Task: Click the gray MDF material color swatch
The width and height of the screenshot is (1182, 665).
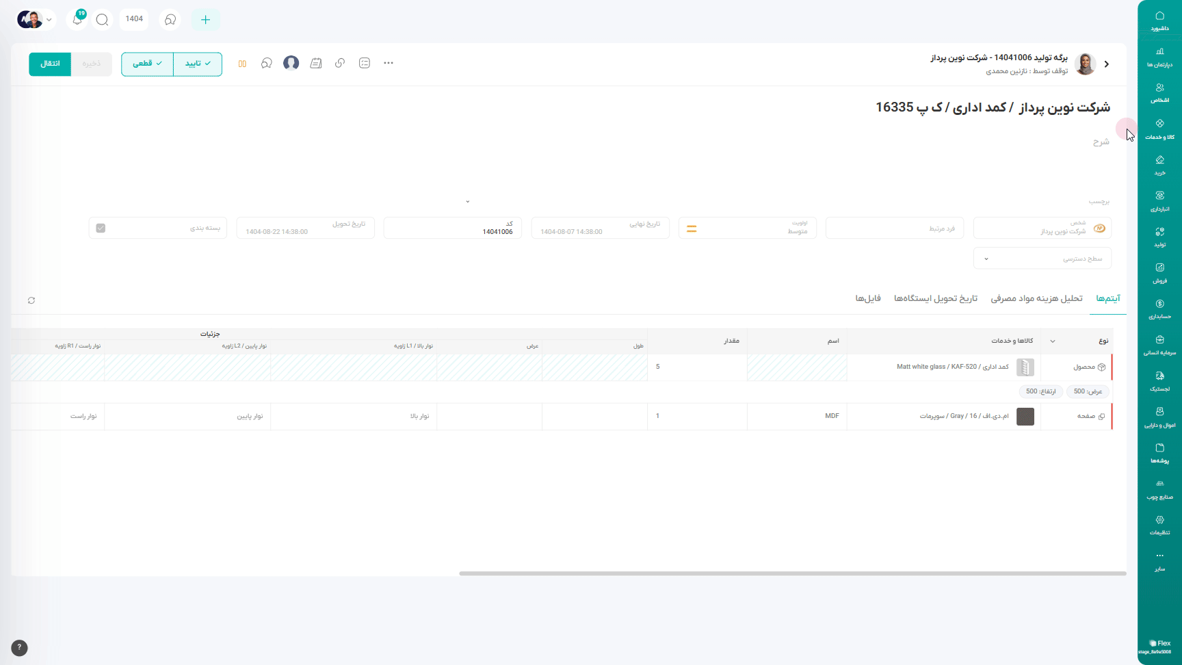Action: 1025,416
